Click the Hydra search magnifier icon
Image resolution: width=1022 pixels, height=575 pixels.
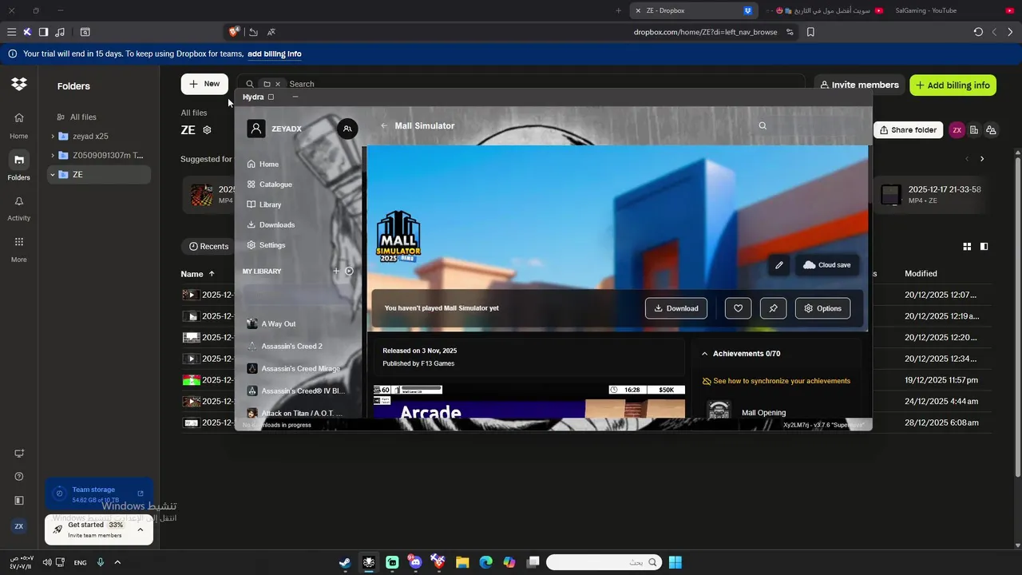pyautogui.click(x=763, y=125)
